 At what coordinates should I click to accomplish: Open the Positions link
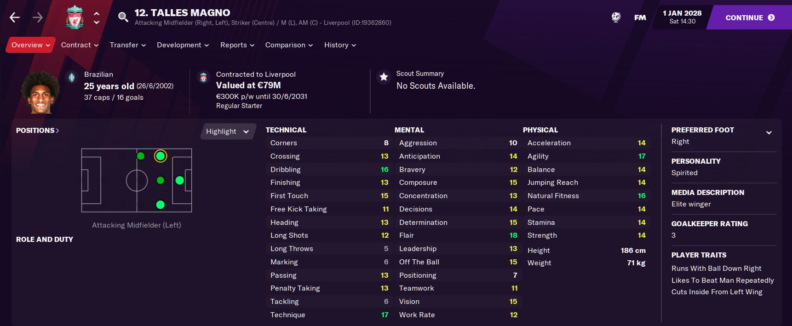pyautogui.click(x=37, y=131)
